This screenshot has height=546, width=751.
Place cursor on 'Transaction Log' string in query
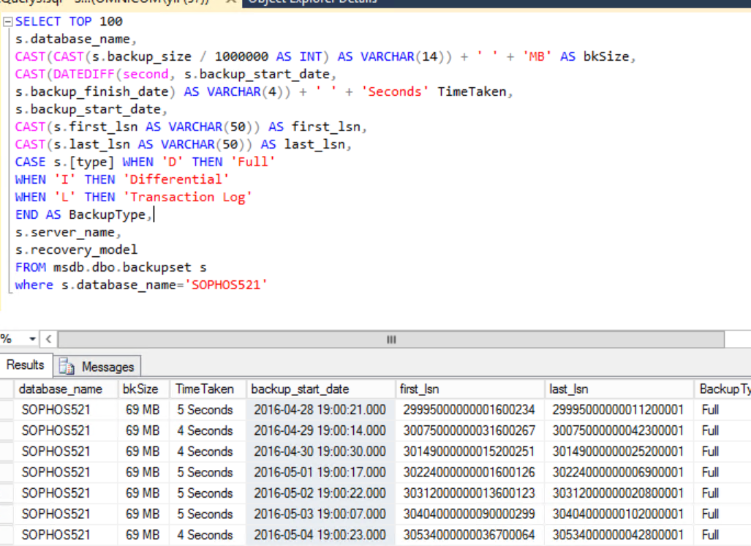[187, 197]
